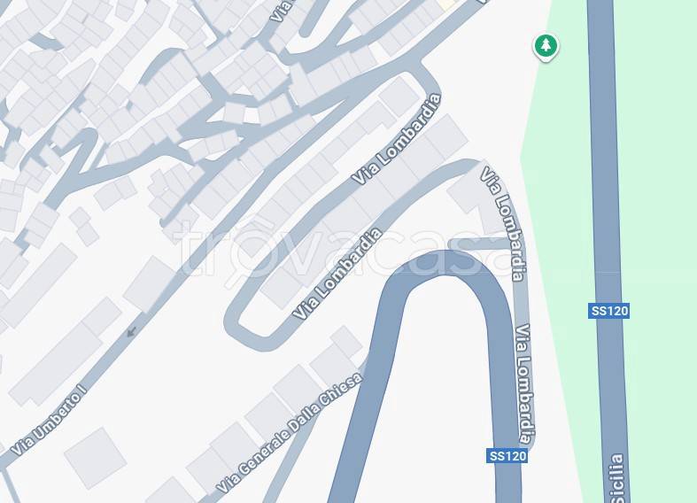Screen dimensions: 697x503
Task: Click the Via Lombardia label along the lower loop
Action: coord(337,274)
